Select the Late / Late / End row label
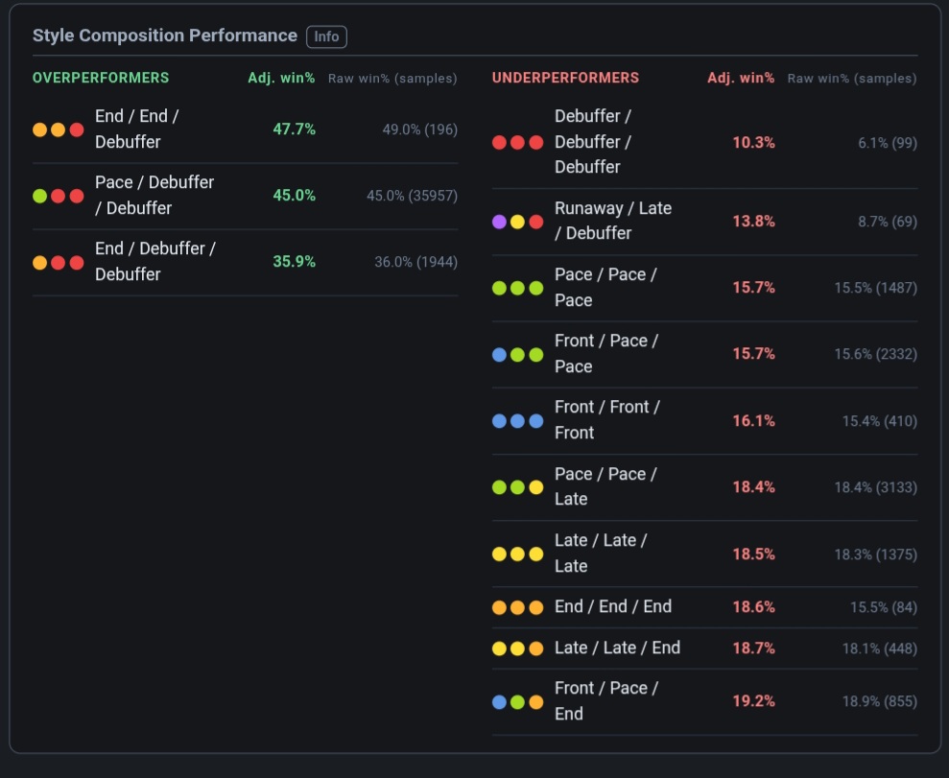The image size is (949, 778). tap(617, 648)
